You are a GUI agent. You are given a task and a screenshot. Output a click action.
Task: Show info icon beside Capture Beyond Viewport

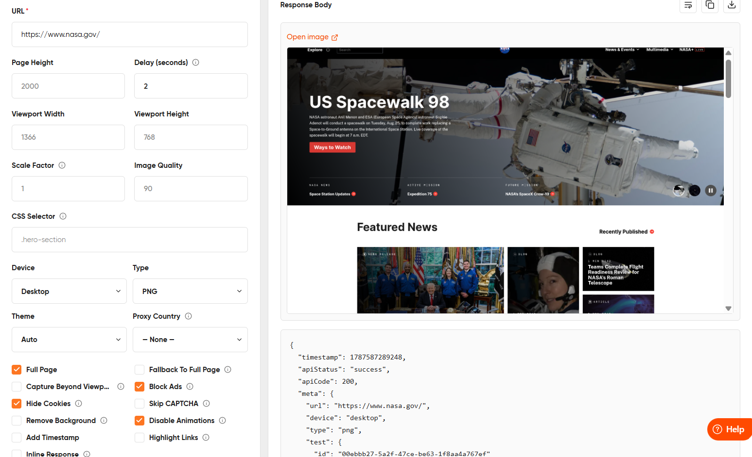pos(121,387)
